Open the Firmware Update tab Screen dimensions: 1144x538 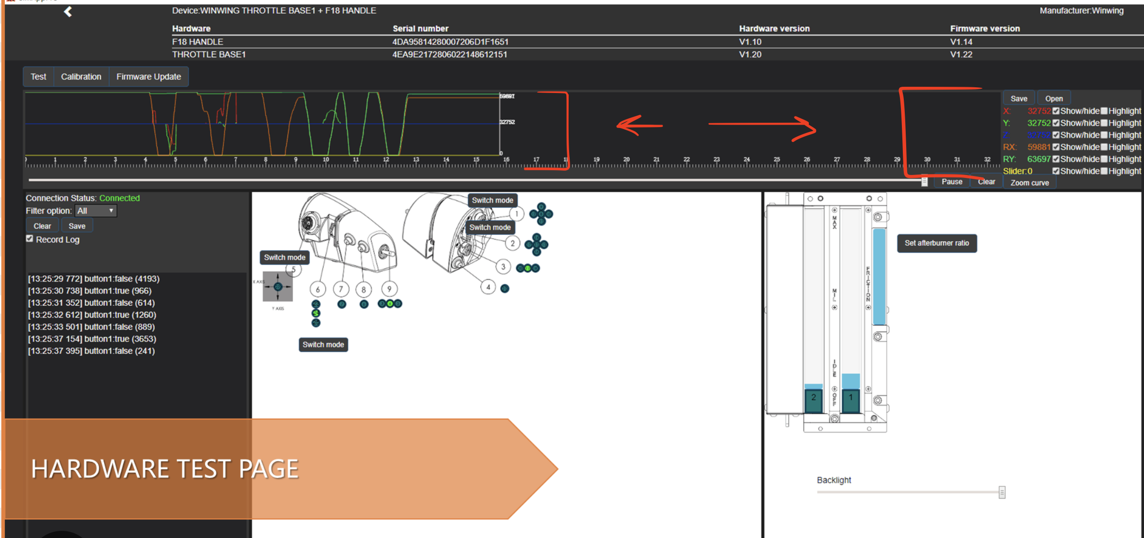coord(149,77)
